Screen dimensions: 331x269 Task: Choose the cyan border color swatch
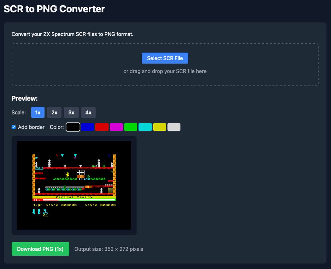tap(145, 127)
